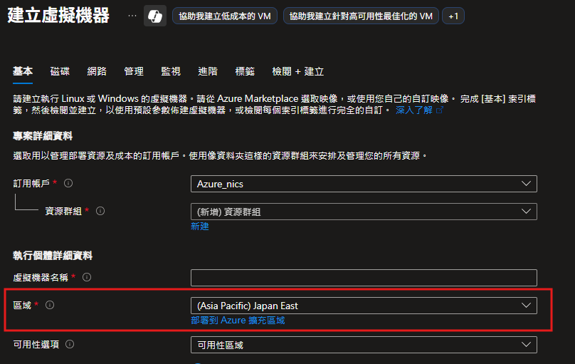Image resolution: width=575 pixels, height=364 pixels.
Task: Open the 可用性選項 dropdown
Action: [x=364, y=345]
